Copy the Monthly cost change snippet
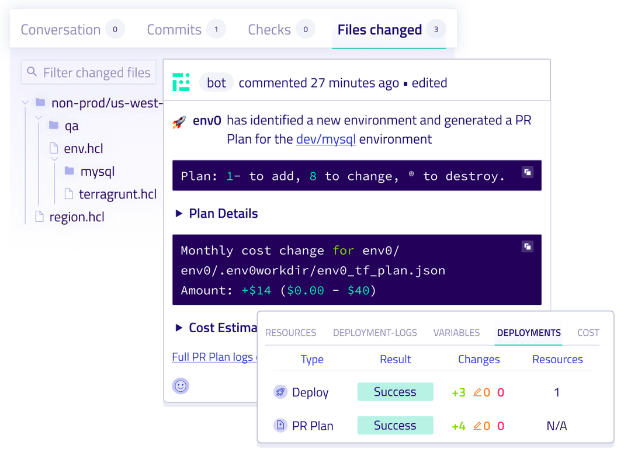Image resolution: width=631 pixels, height=470 pixels. (x=527, y=246)
